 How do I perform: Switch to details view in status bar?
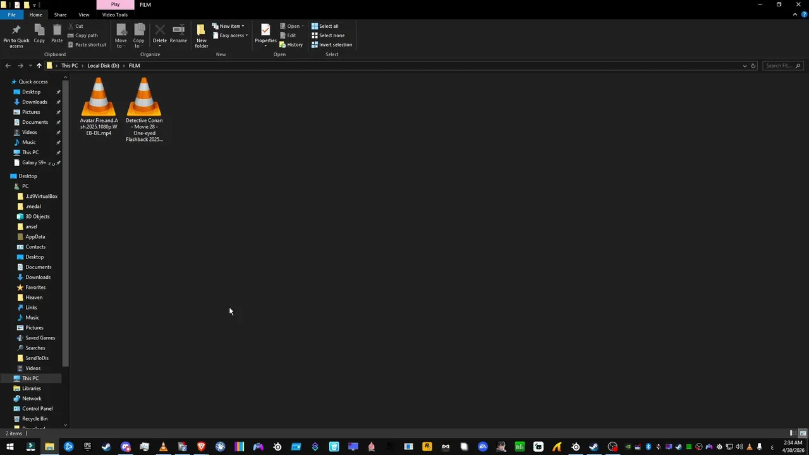pos(792,434)
